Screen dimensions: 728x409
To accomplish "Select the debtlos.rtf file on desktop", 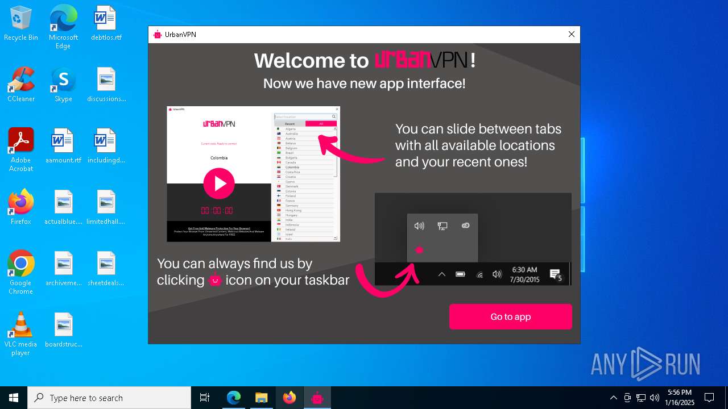I will pyautogui.click(x=106, y=24).
